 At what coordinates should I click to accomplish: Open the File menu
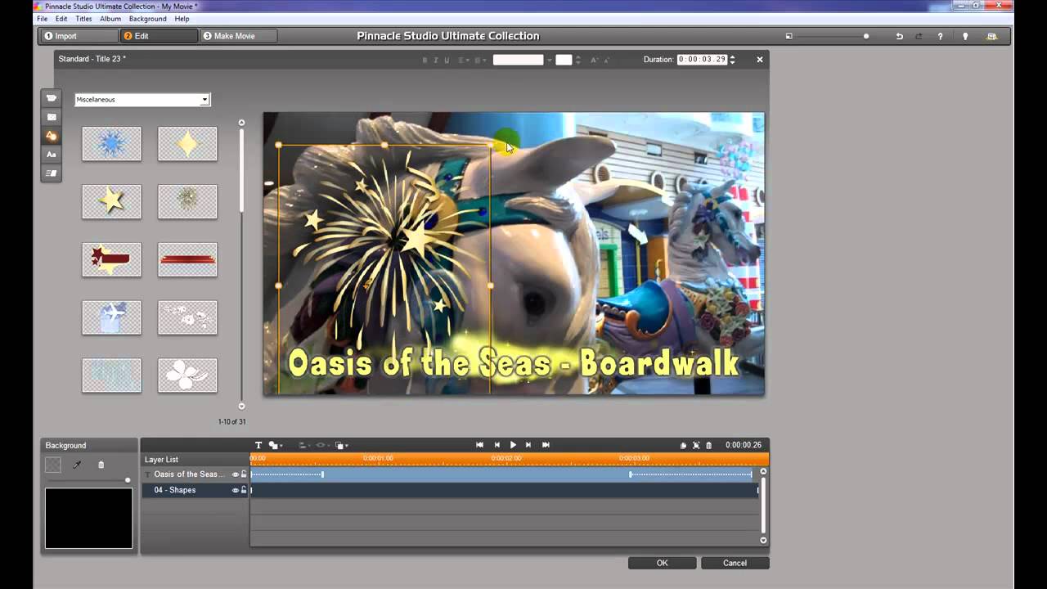click(x=42, y=19)
